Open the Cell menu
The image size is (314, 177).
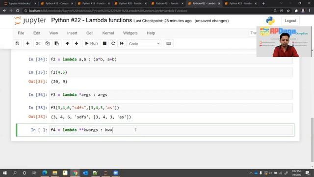[90, 33]
